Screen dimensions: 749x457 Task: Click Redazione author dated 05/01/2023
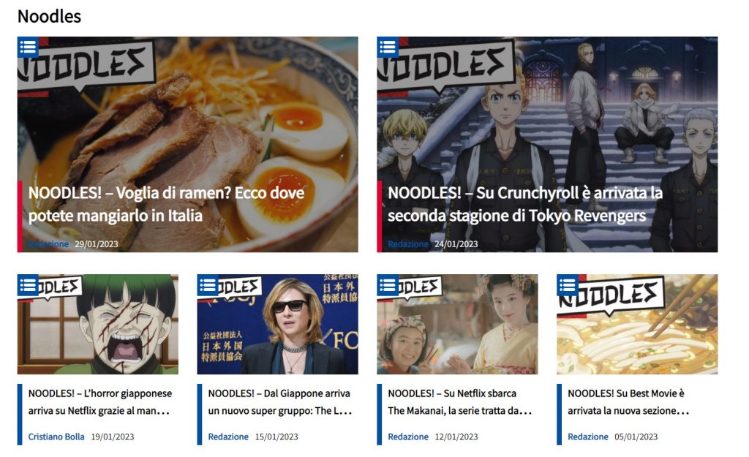588,437
